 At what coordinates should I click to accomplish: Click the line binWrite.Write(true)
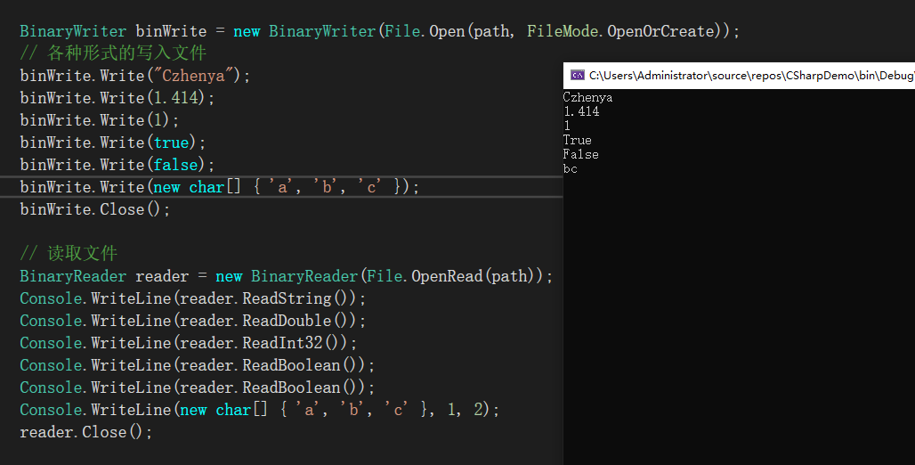coord(113,143)
